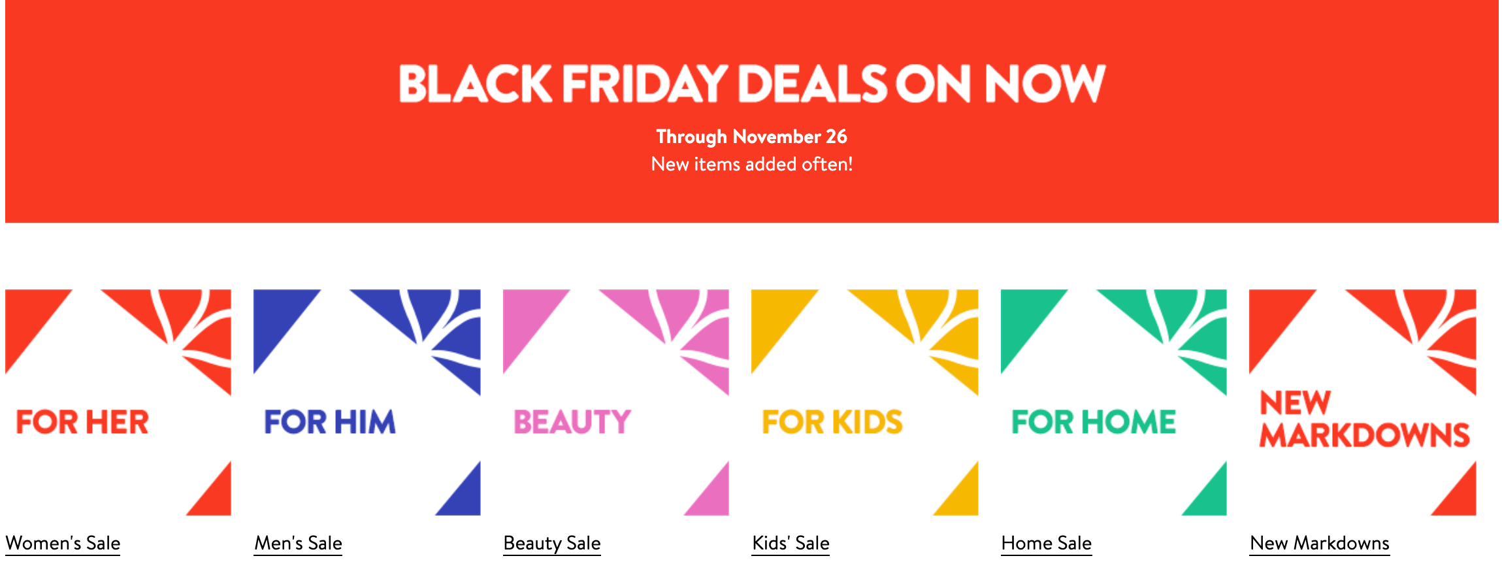Open the Men's Sale link

(x=297, y=542)
